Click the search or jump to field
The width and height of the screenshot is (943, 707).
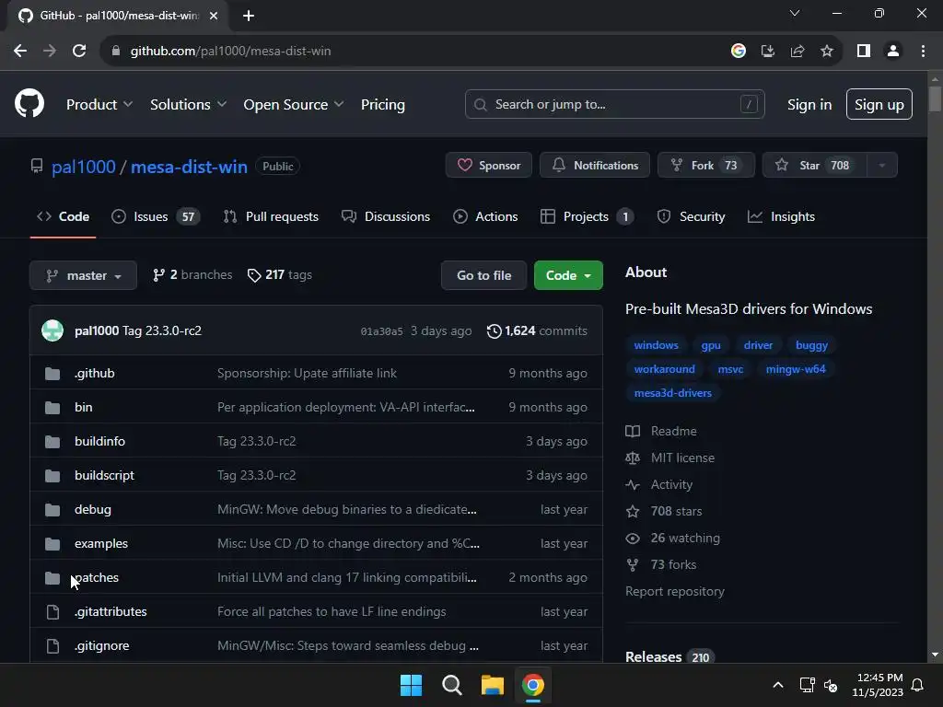pyautogui.click(x=614, y=105)
